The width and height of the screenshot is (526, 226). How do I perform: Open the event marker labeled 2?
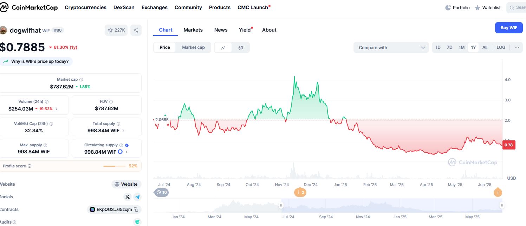pos(300,192)
